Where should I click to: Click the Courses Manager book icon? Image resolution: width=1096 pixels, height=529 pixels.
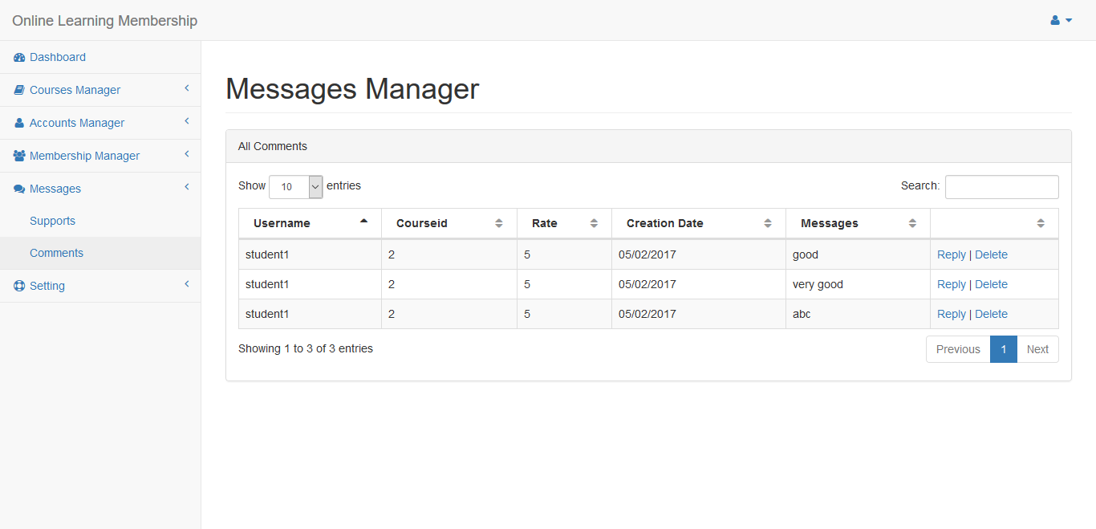(19, 90)
